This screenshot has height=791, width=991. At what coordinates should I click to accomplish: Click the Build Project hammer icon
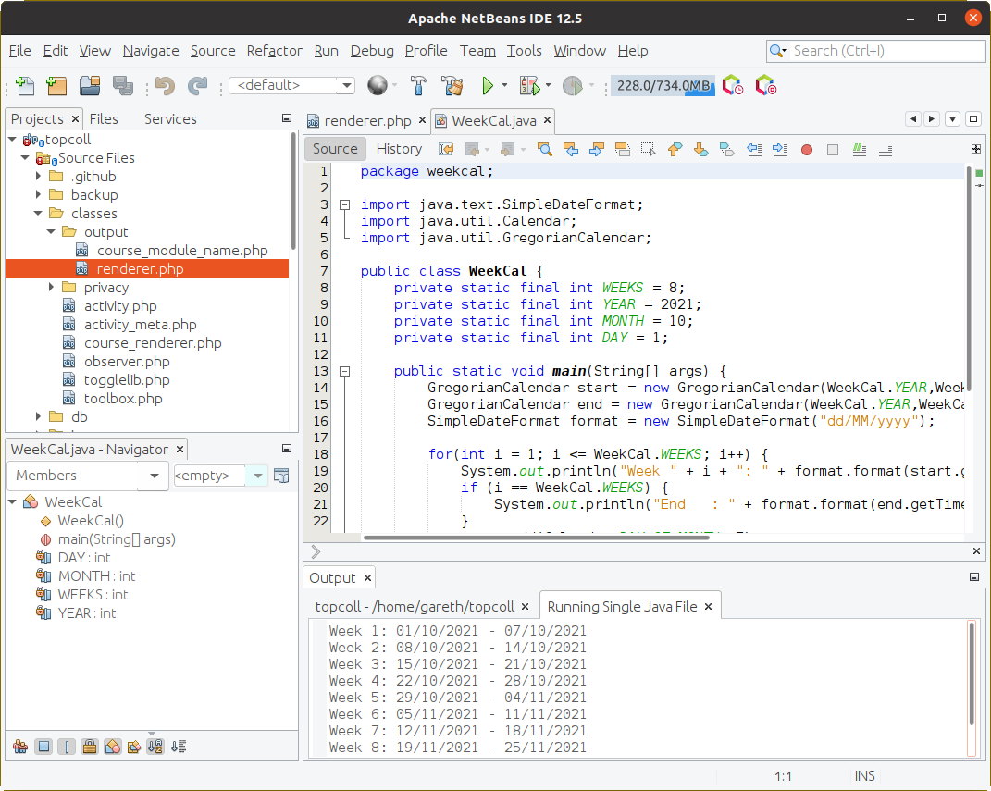click(418, 85)
